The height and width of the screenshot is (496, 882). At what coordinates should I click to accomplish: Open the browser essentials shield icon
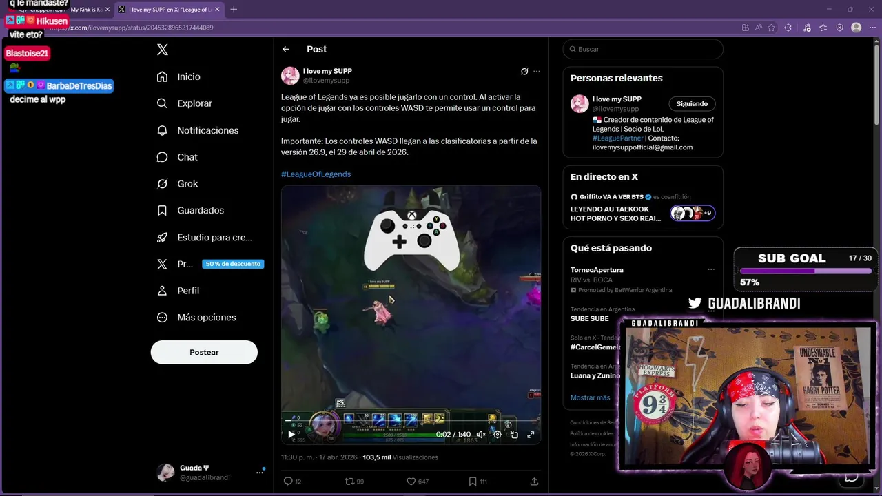tap(839, 28)
